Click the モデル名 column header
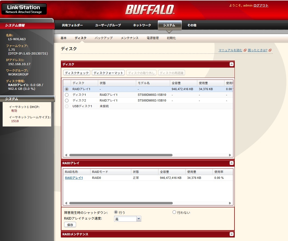Screen dimensions: 288x241 (153, 83)
